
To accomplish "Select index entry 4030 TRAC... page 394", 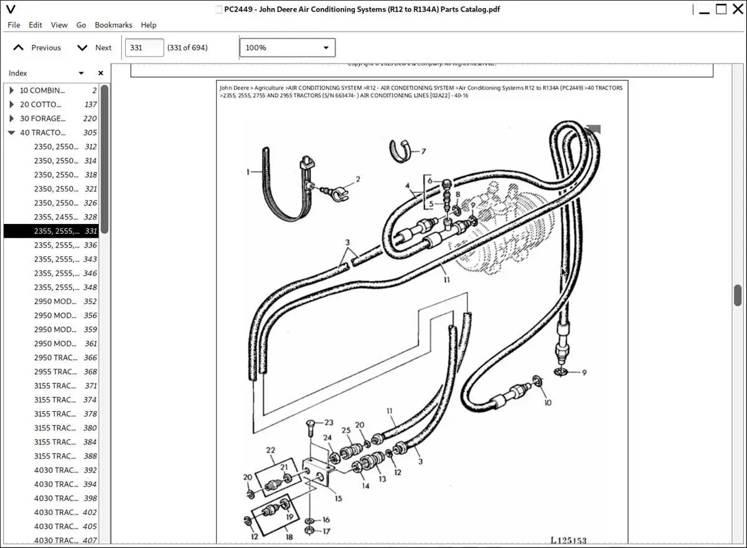I will (x=51, y=484).
